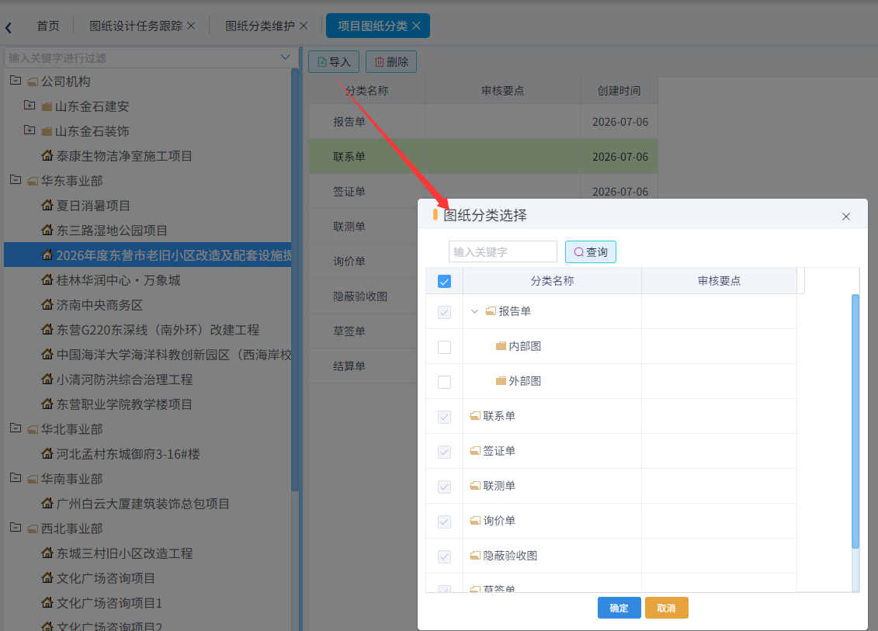Switch to the 图纸分类维护 tab
Screen dimensions: 878x631
pyautogui.click(x=260, y=26)
